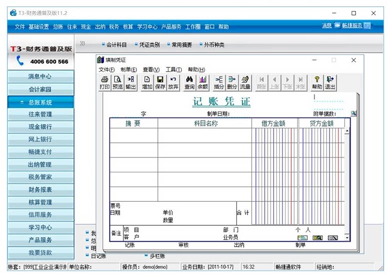This screenshot has width=388, height=278.
Task: Click the 畅捷服务 link at top right
Action: [x=352, y=25]
